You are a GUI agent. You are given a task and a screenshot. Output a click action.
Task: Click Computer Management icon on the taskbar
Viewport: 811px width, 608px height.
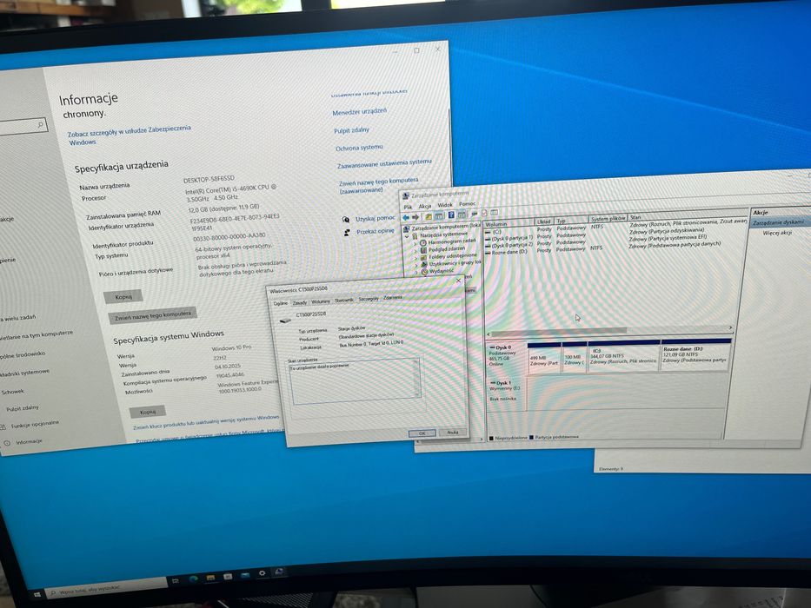point(279,572)
